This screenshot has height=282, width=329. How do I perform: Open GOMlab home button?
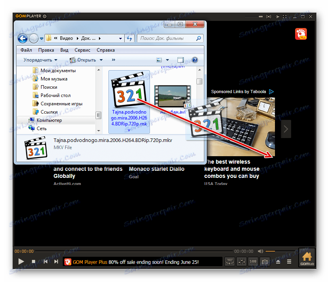tap(307, 258)
